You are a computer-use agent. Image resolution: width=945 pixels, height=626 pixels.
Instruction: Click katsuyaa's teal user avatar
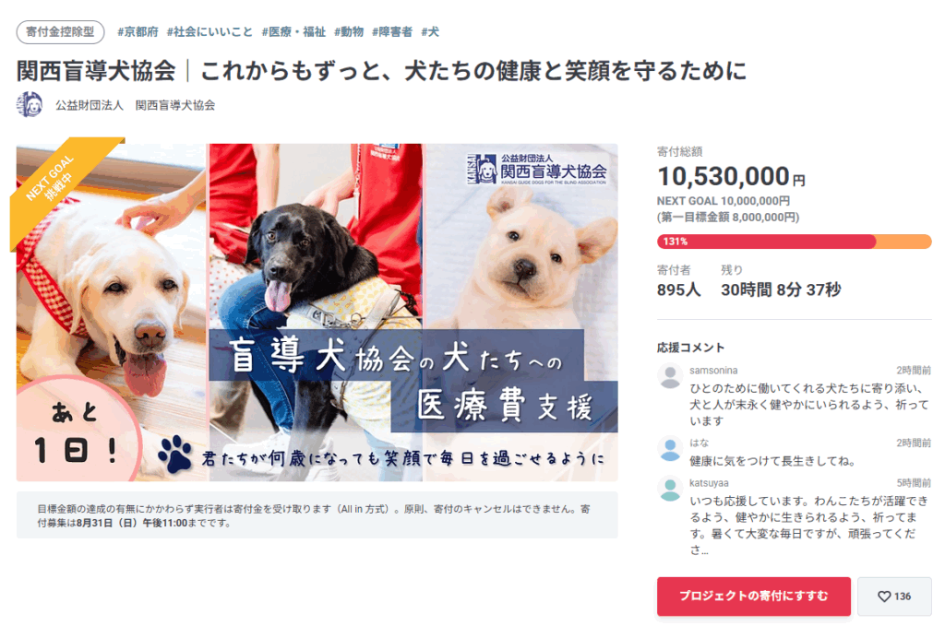670,489
